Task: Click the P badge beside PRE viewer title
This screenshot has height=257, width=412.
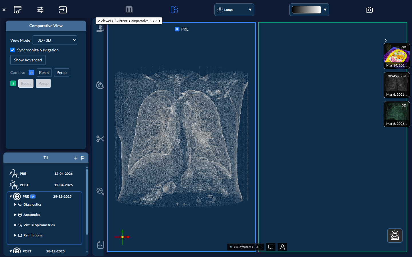Action: pos(177,29)
